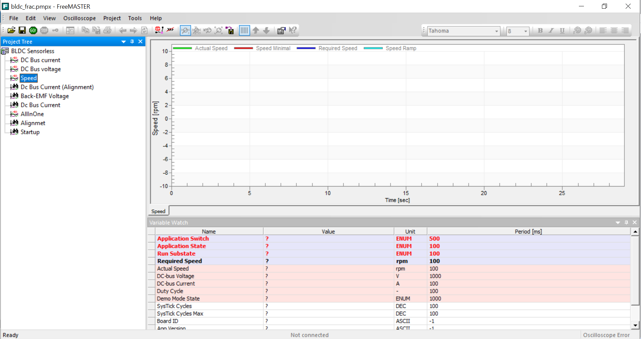The height and width of the screenshot is (339, 641).
Task: Click the Save Project floppy icon
Action: point(22,30)
